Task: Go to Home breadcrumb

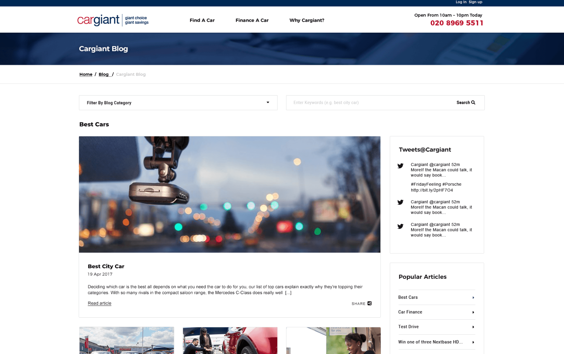Action: pos(86,74)
